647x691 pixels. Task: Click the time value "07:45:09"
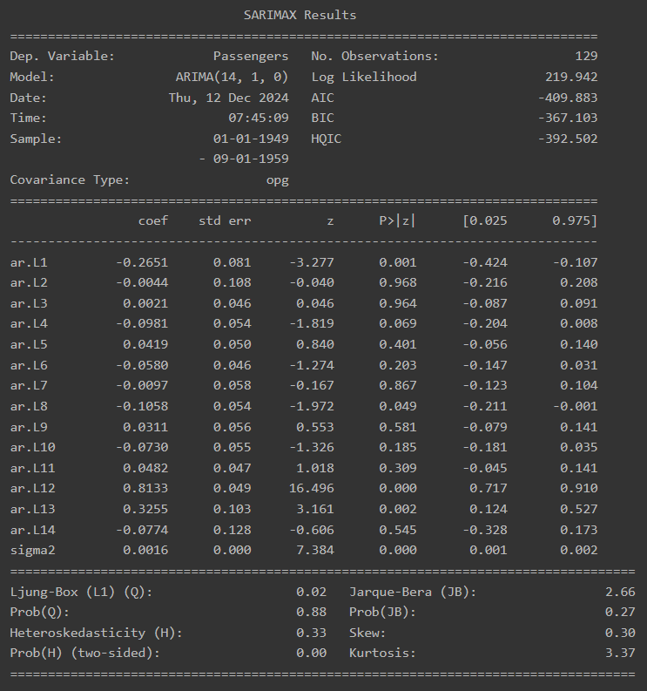tap(259, 119)
